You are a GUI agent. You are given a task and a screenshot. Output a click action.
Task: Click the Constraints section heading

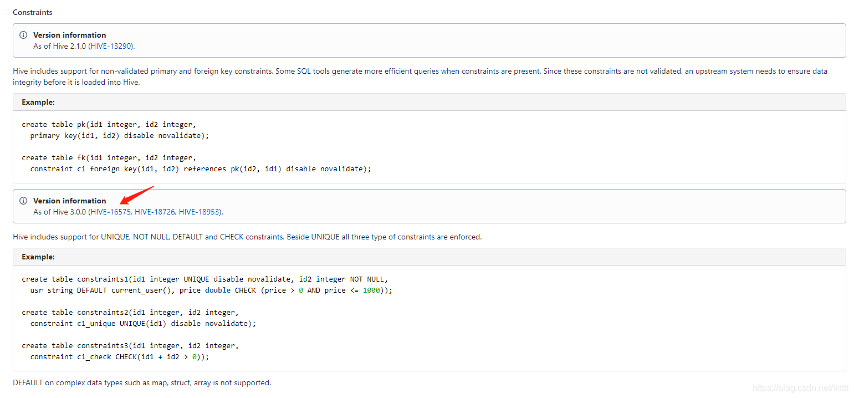[x=33, y=12]
